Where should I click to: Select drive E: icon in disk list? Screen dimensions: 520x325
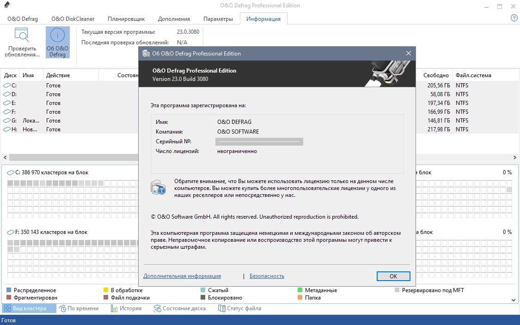coord(7,103)
